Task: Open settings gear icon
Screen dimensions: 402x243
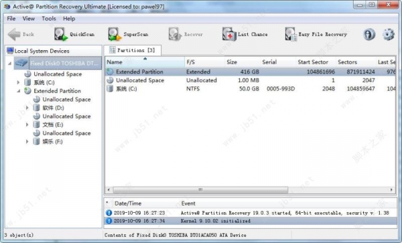Action: pyautogui.click(x=389, y=34)
